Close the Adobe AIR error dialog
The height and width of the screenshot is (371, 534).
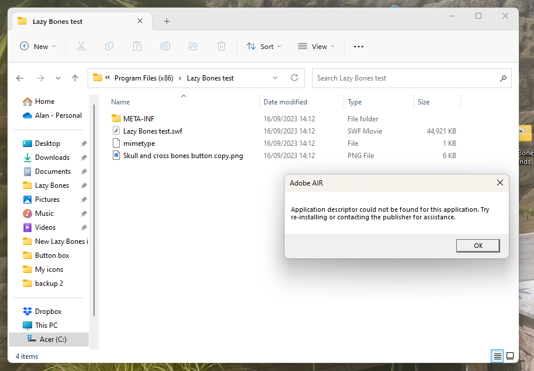tap(500, 183)
